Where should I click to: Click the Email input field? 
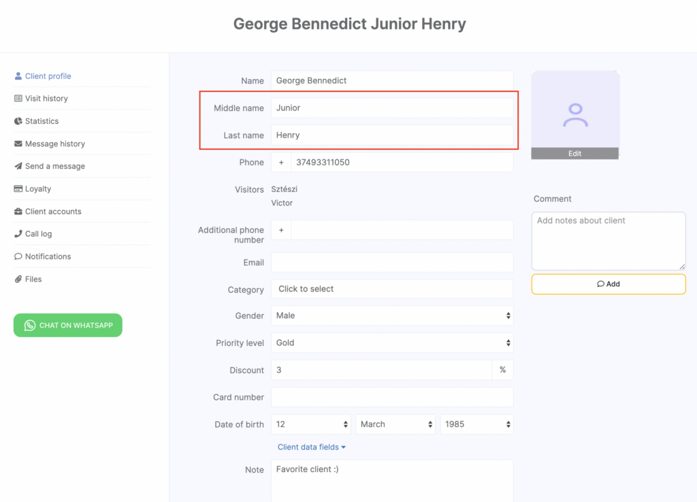pos(392,262)
